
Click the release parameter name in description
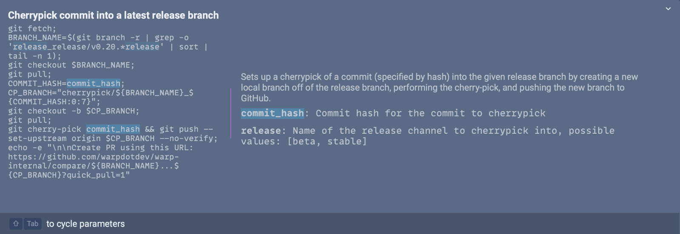tap(261, 131)
